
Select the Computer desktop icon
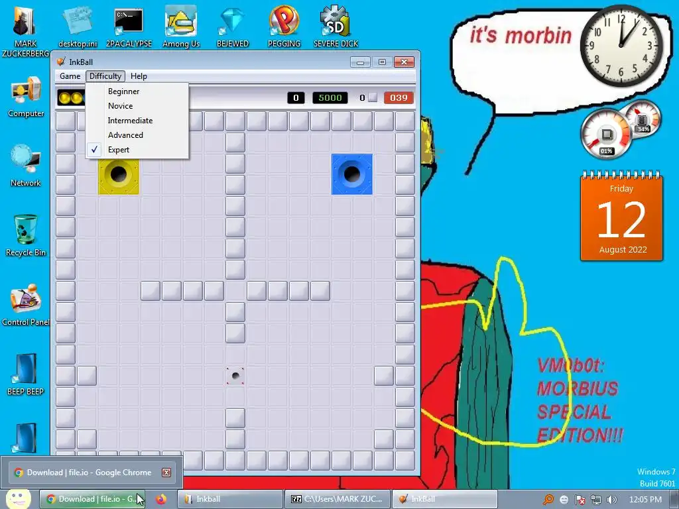(x=26, y=97)
